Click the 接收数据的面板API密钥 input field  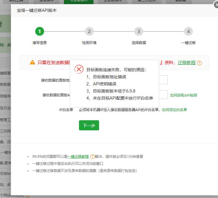coord(163,95)
